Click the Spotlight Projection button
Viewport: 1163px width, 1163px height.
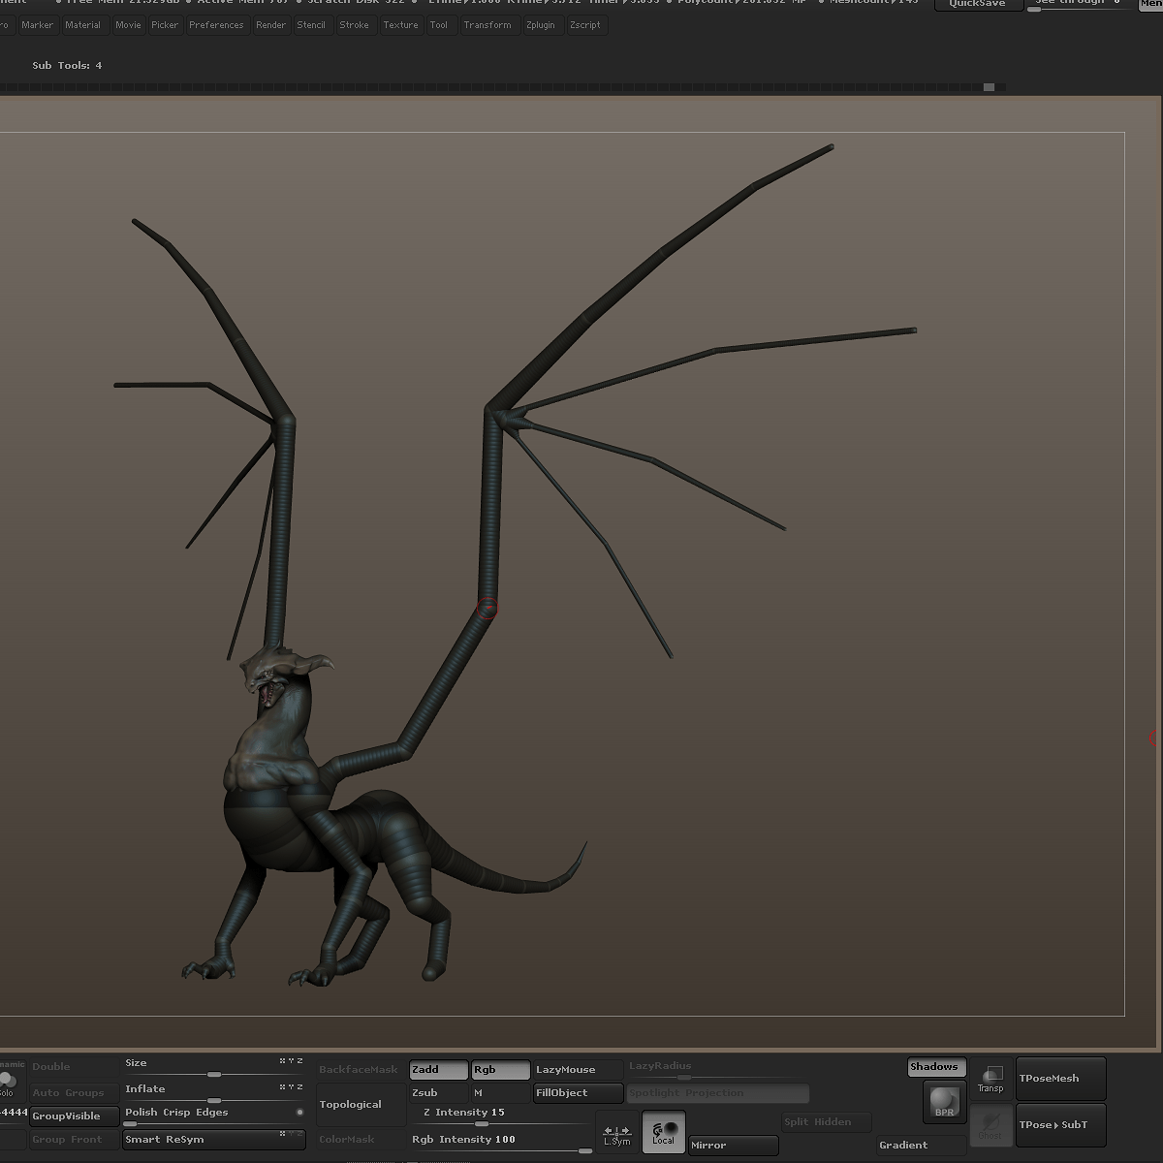click(717, 1093)
